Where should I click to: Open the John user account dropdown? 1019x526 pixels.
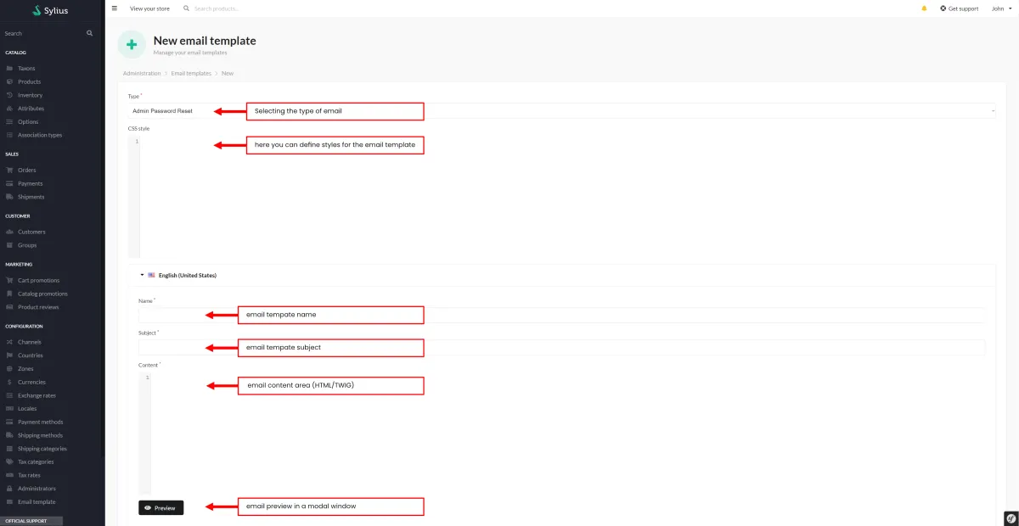click(x=1002, y=8)
